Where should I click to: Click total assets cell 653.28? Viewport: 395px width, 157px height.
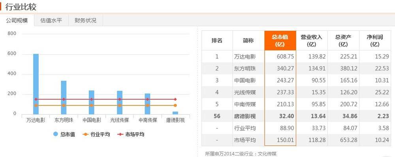click(x=348, y=140)
